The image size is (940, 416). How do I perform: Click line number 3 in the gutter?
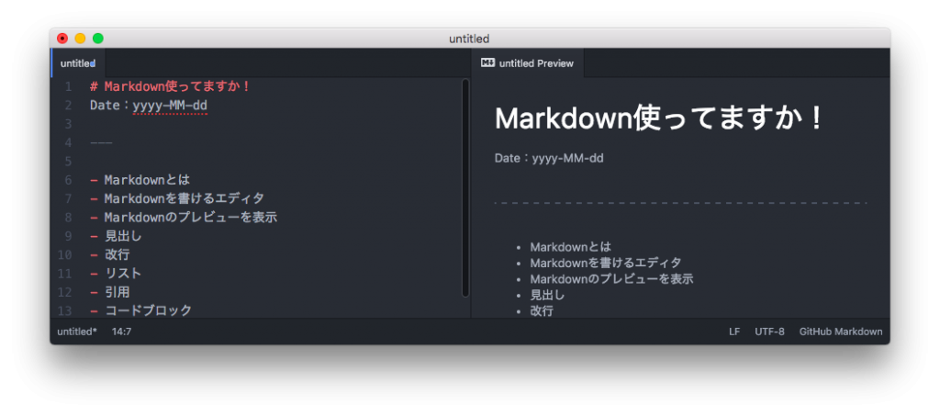tap(68, 124)
